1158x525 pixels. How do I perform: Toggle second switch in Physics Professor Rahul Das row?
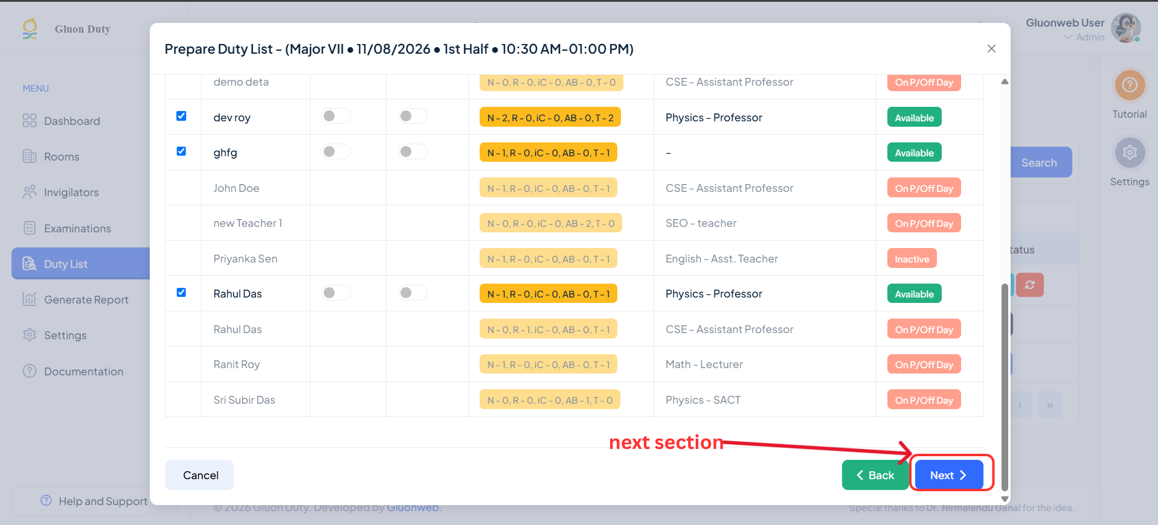click(413, 293)
